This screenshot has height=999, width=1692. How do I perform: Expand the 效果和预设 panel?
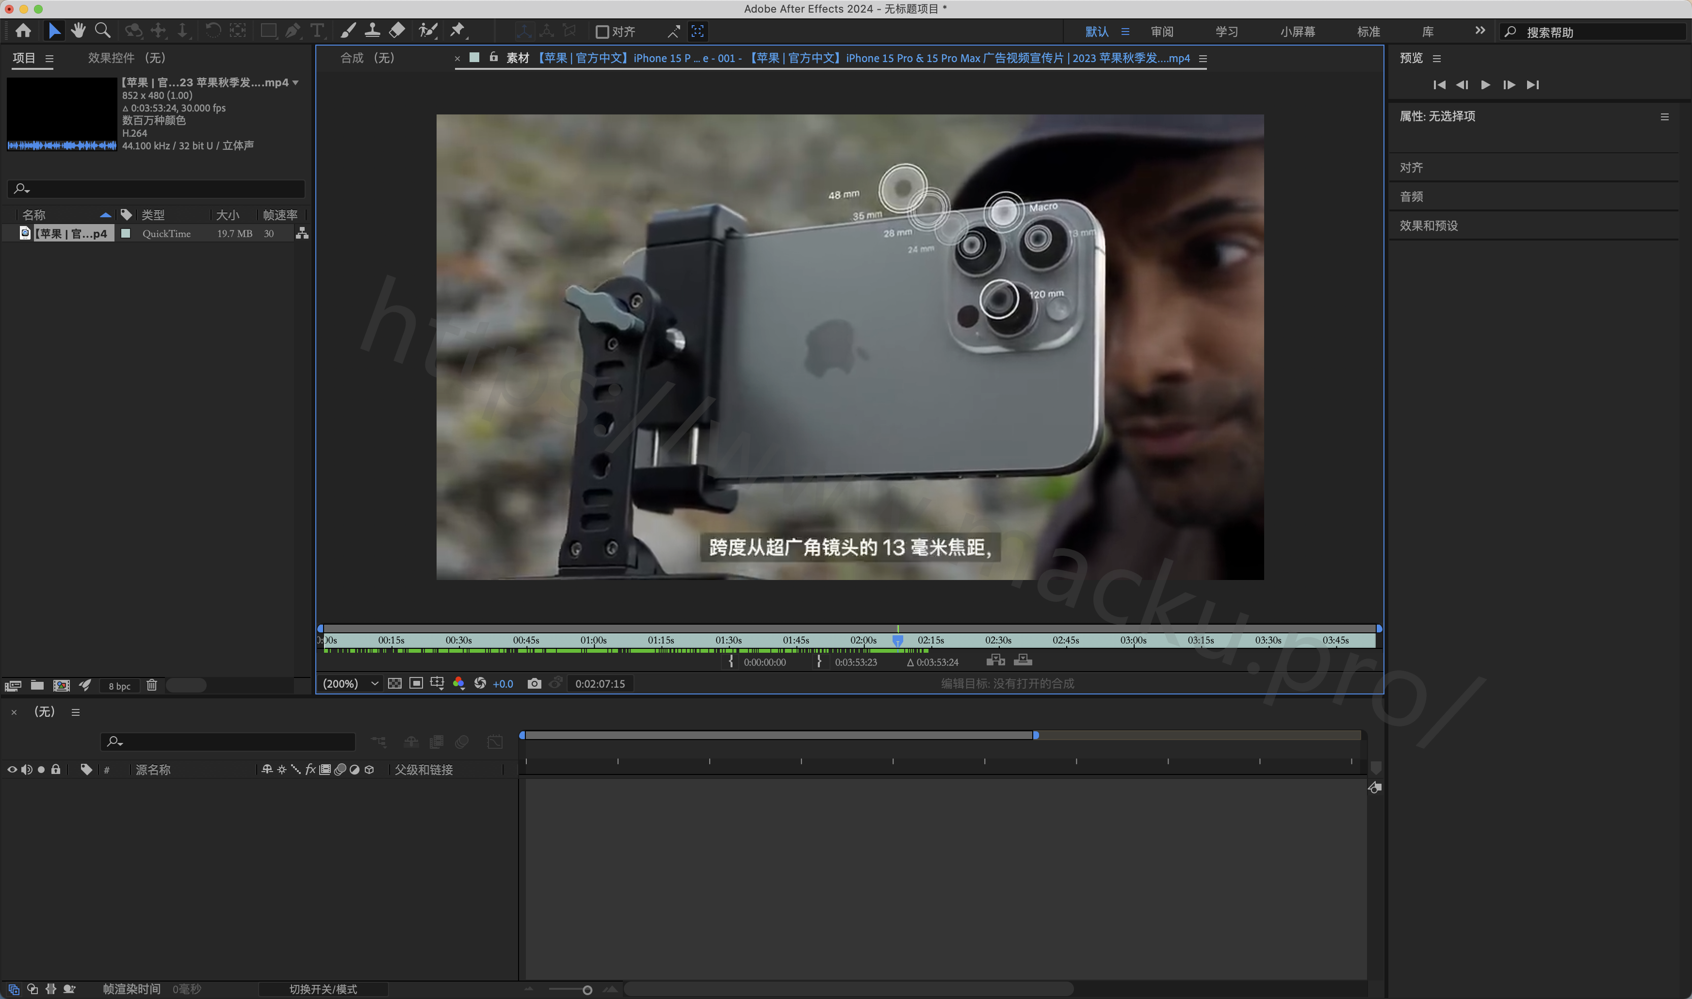[x=1429, y=226]
